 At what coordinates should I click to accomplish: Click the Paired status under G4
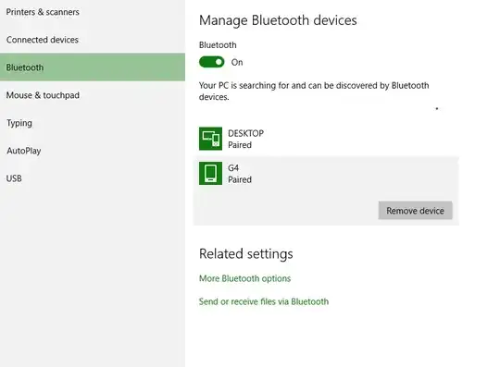click(240, 179)
